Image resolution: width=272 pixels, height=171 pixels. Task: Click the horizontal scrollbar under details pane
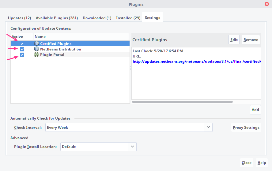pyautogui.click(x=182, y=102)
